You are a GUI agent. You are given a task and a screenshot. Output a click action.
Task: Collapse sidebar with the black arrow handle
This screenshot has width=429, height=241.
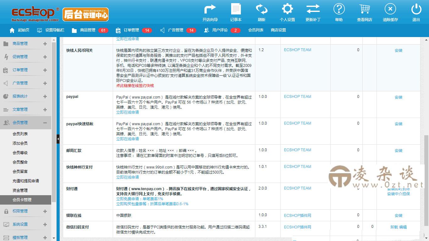(58, 139)
